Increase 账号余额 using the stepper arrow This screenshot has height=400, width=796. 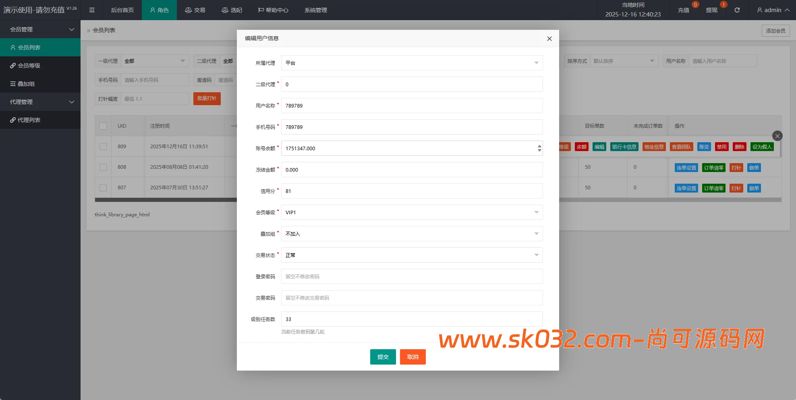coord(539,146)
